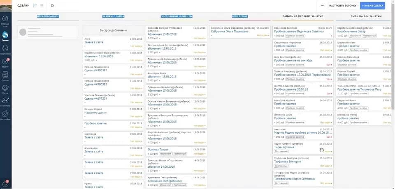Open Пробное занятие 17.06.2018 Первомайский deal
Image resolution: width=395 pixels, height=189 pixels.
pyautogui.click(x=302, y=75)
